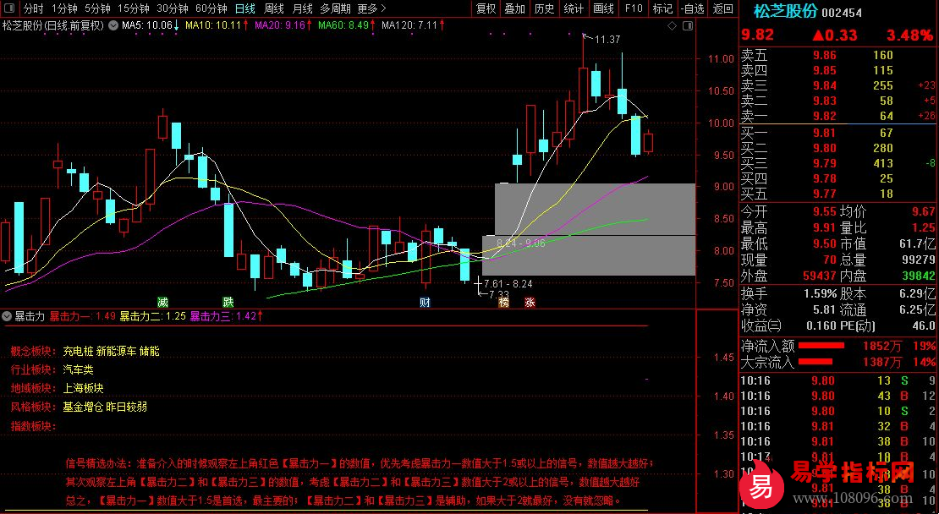Click the MA60: 8.49 label
939x514 pixels.
pyautogui.click(x=345, y=25)
